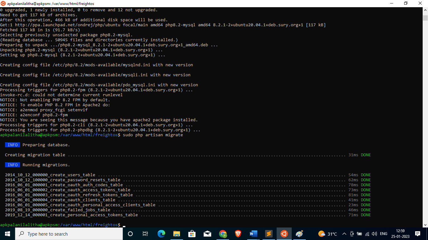Switch ENG input language indicator
This screenshot has width=428, height=240.
click(384, 234)
